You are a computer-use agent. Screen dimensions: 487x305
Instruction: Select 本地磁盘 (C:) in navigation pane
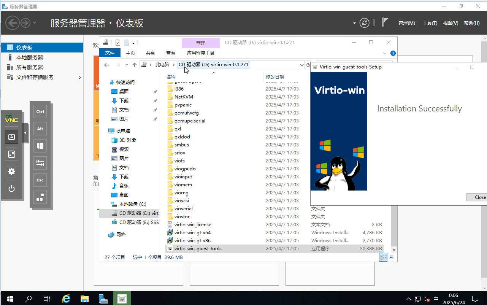(x=133, y=204)
